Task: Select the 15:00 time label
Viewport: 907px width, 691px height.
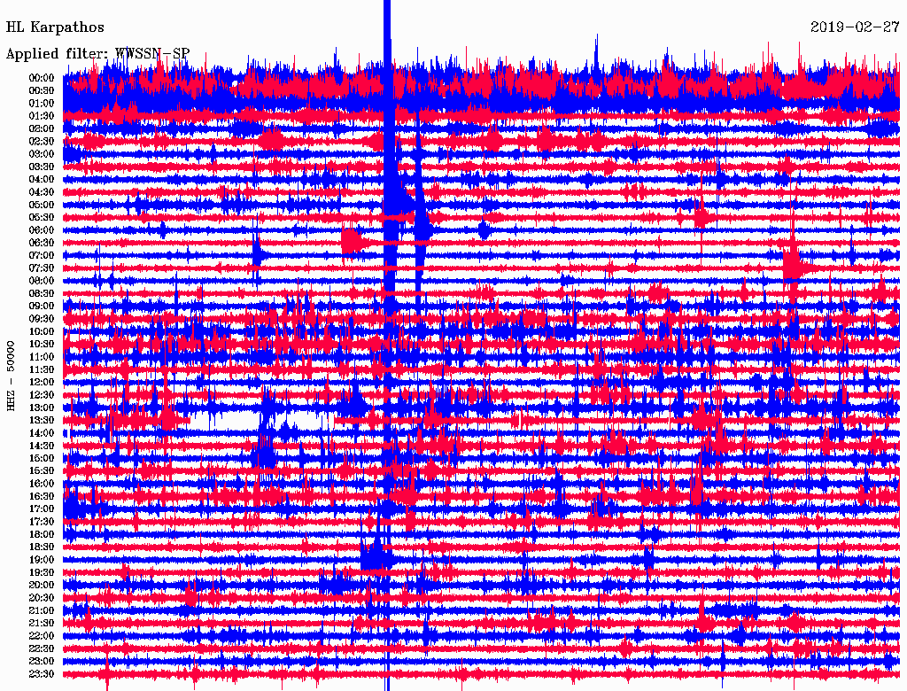Action: [x=42, y=458]
